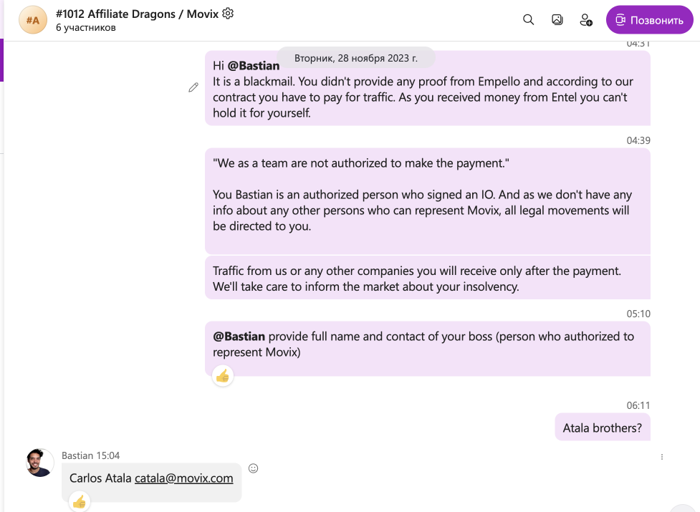700x512 pixels.
Task: Click the 05:10 timestamp
Action: (x=638, y=314)
